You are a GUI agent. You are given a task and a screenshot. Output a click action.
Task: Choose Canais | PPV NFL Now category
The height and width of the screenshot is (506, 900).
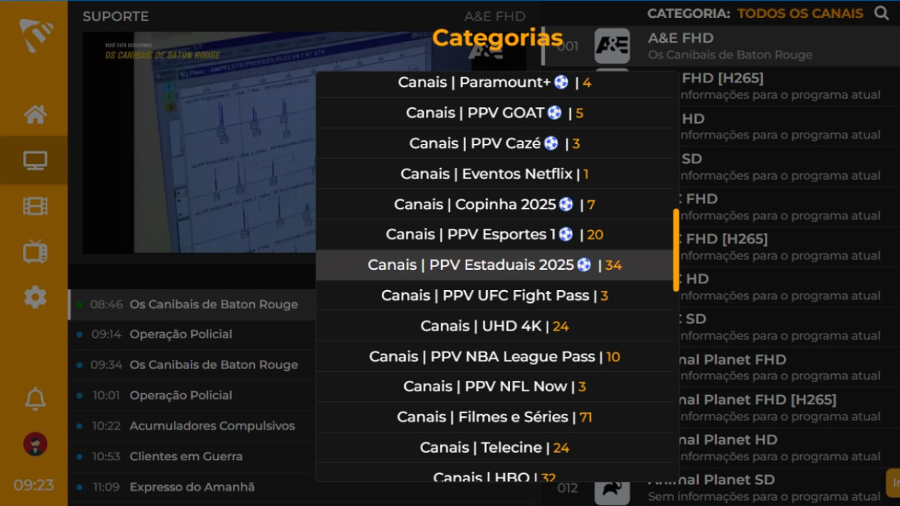click(495, 387)
